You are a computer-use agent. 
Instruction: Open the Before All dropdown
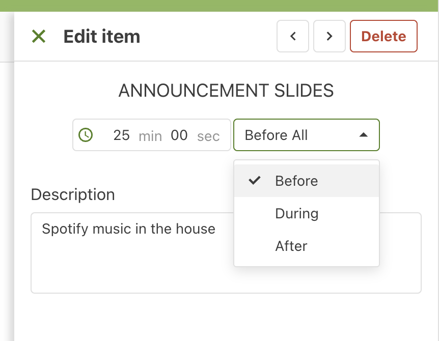click(307, 135)
